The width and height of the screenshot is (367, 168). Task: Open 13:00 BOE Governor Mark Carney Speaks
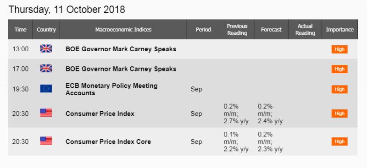pyautogui.click(x=121, y=49)
